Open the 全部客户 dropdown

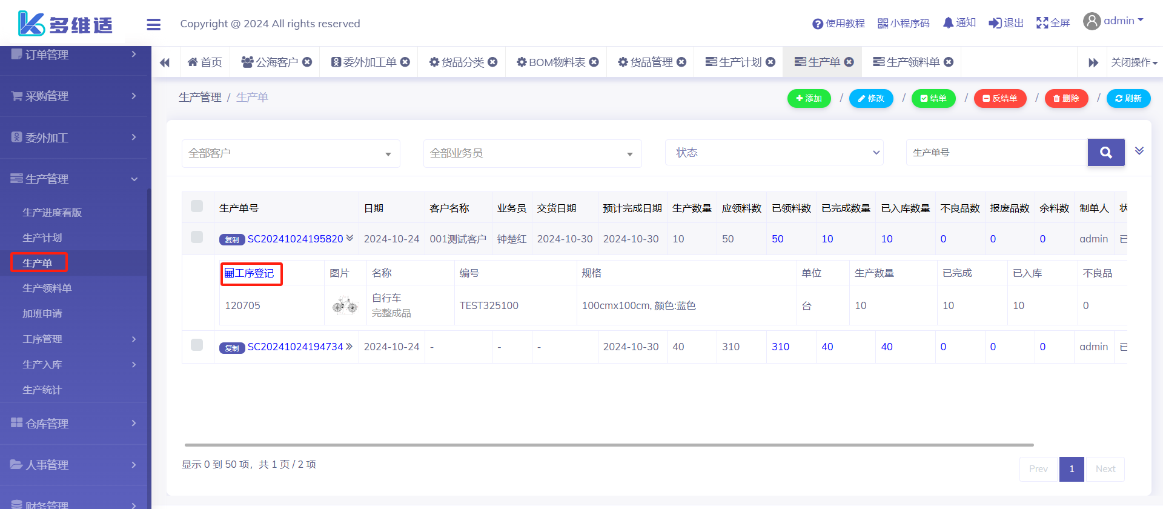pos(291,153)
